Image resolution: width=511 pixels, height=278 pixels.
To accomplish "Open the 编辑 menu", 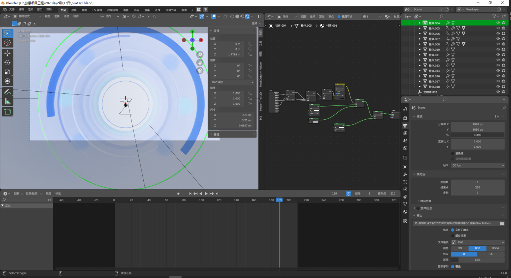I will (21, 10).
